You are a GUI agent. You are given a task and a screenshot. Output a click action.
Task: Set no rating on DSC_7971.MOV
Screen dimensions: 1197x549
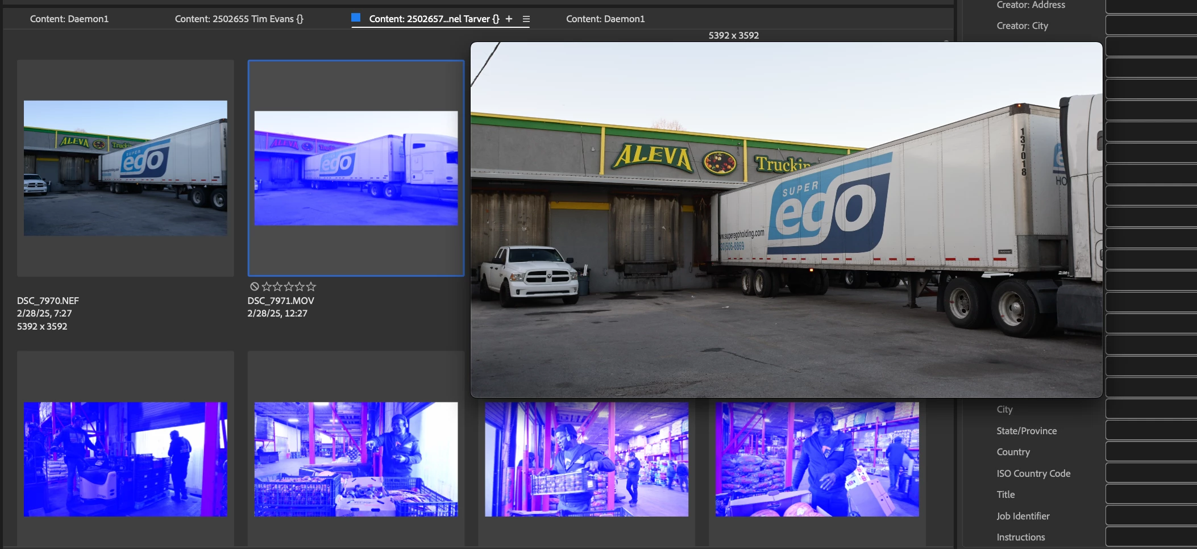pos(255,286)
